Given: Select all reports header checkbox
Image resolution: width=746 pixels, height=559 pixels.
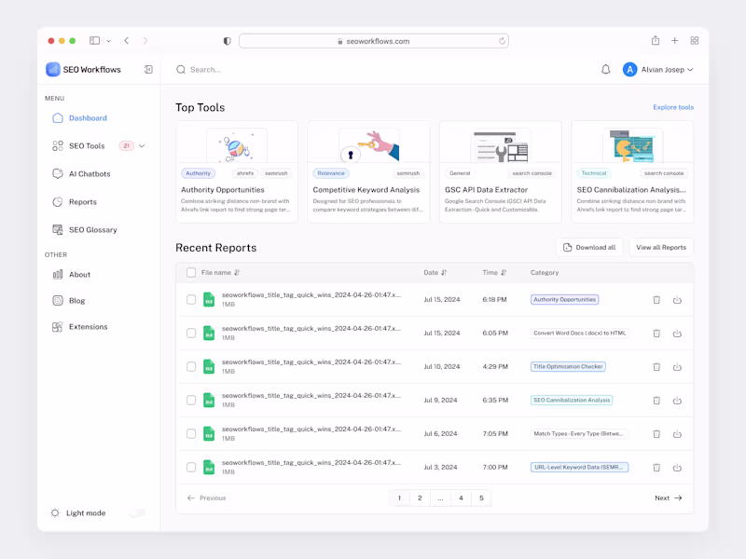Looking at the screenshot, I should [191, 272].
